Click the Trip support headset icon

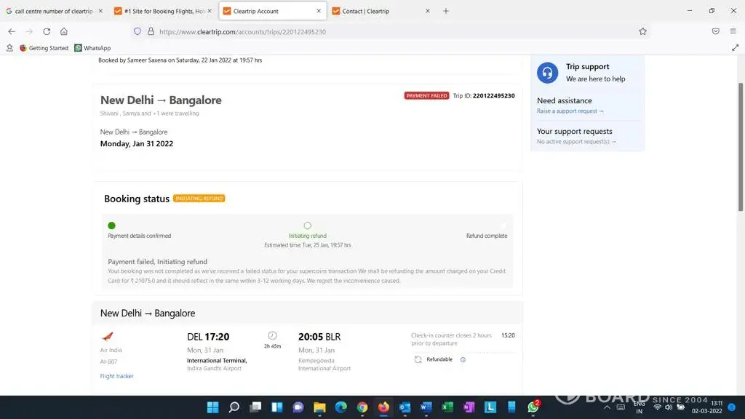(x=547, y=73)
